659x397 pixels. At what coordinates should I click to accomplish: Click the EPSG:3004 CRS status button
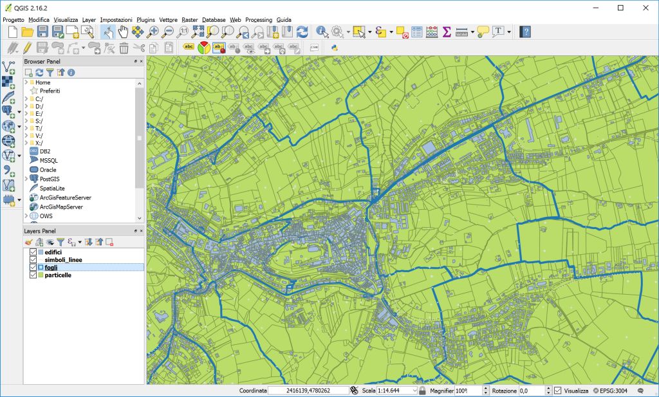click(x=611, y=391)
